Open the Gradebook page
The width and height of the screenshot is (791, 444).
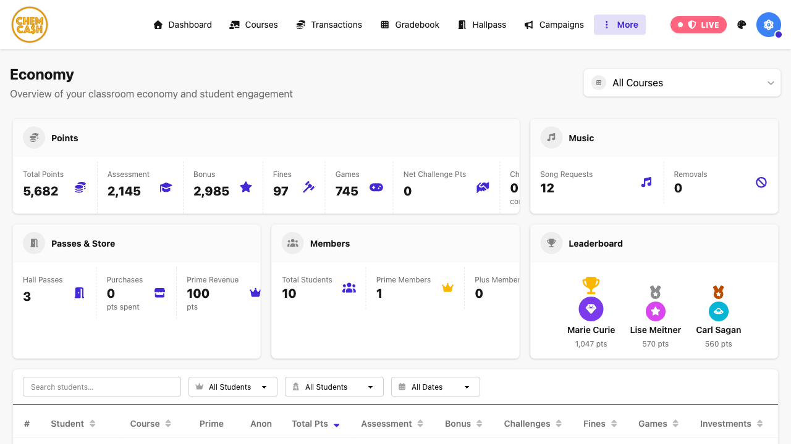[x=410, y=25]
